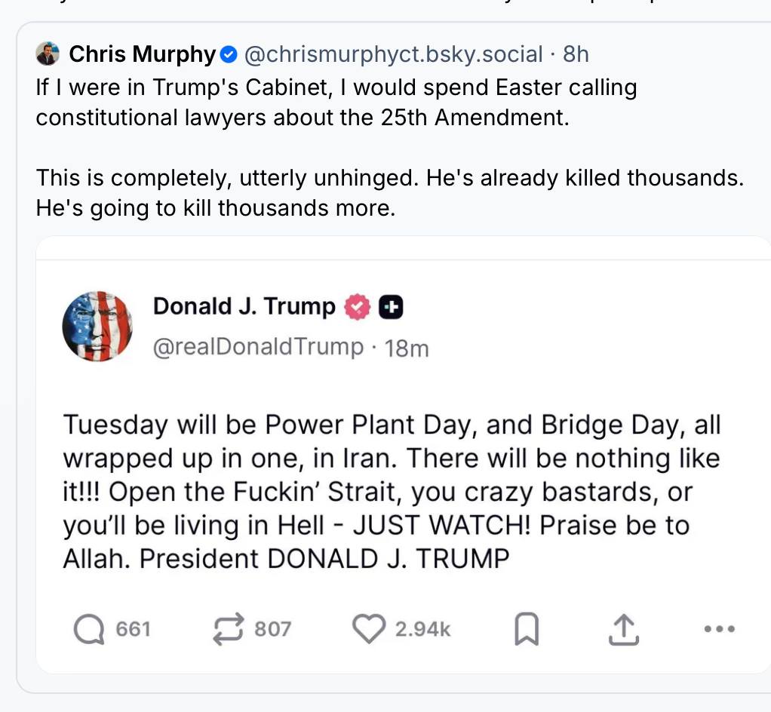Open Chris Murphy's small profile avatar

tap(48, 54)
